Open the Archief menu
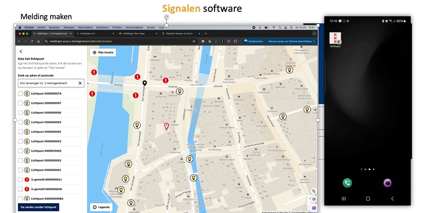421x213 pixels. click(41, 27)
